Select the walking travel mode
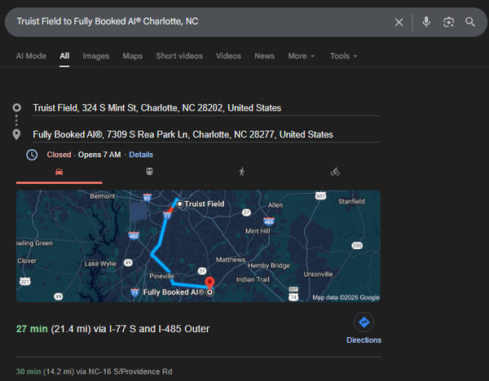Viewport: 489px width, 381px height. click(242, 172)
